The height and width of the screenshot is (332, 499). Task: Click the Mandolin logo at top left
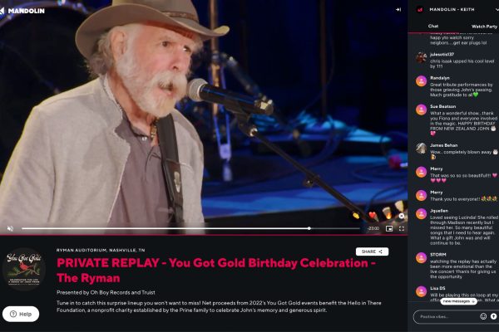(25, 8)
